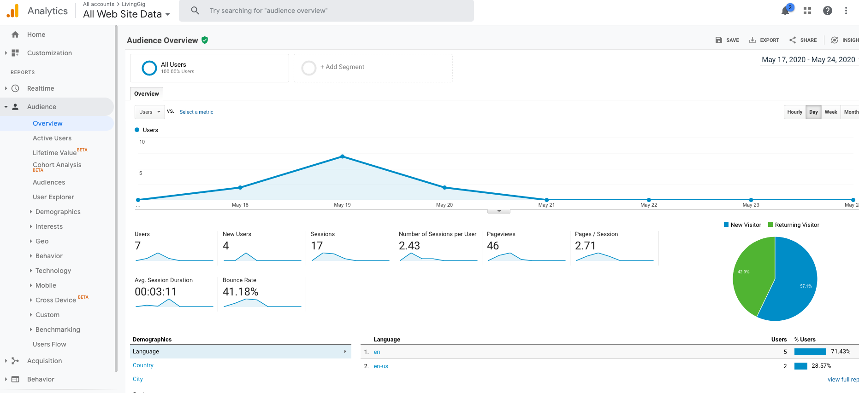Select the Day granularity button
This screenshot has width=859, height=393.
(813, 112)
